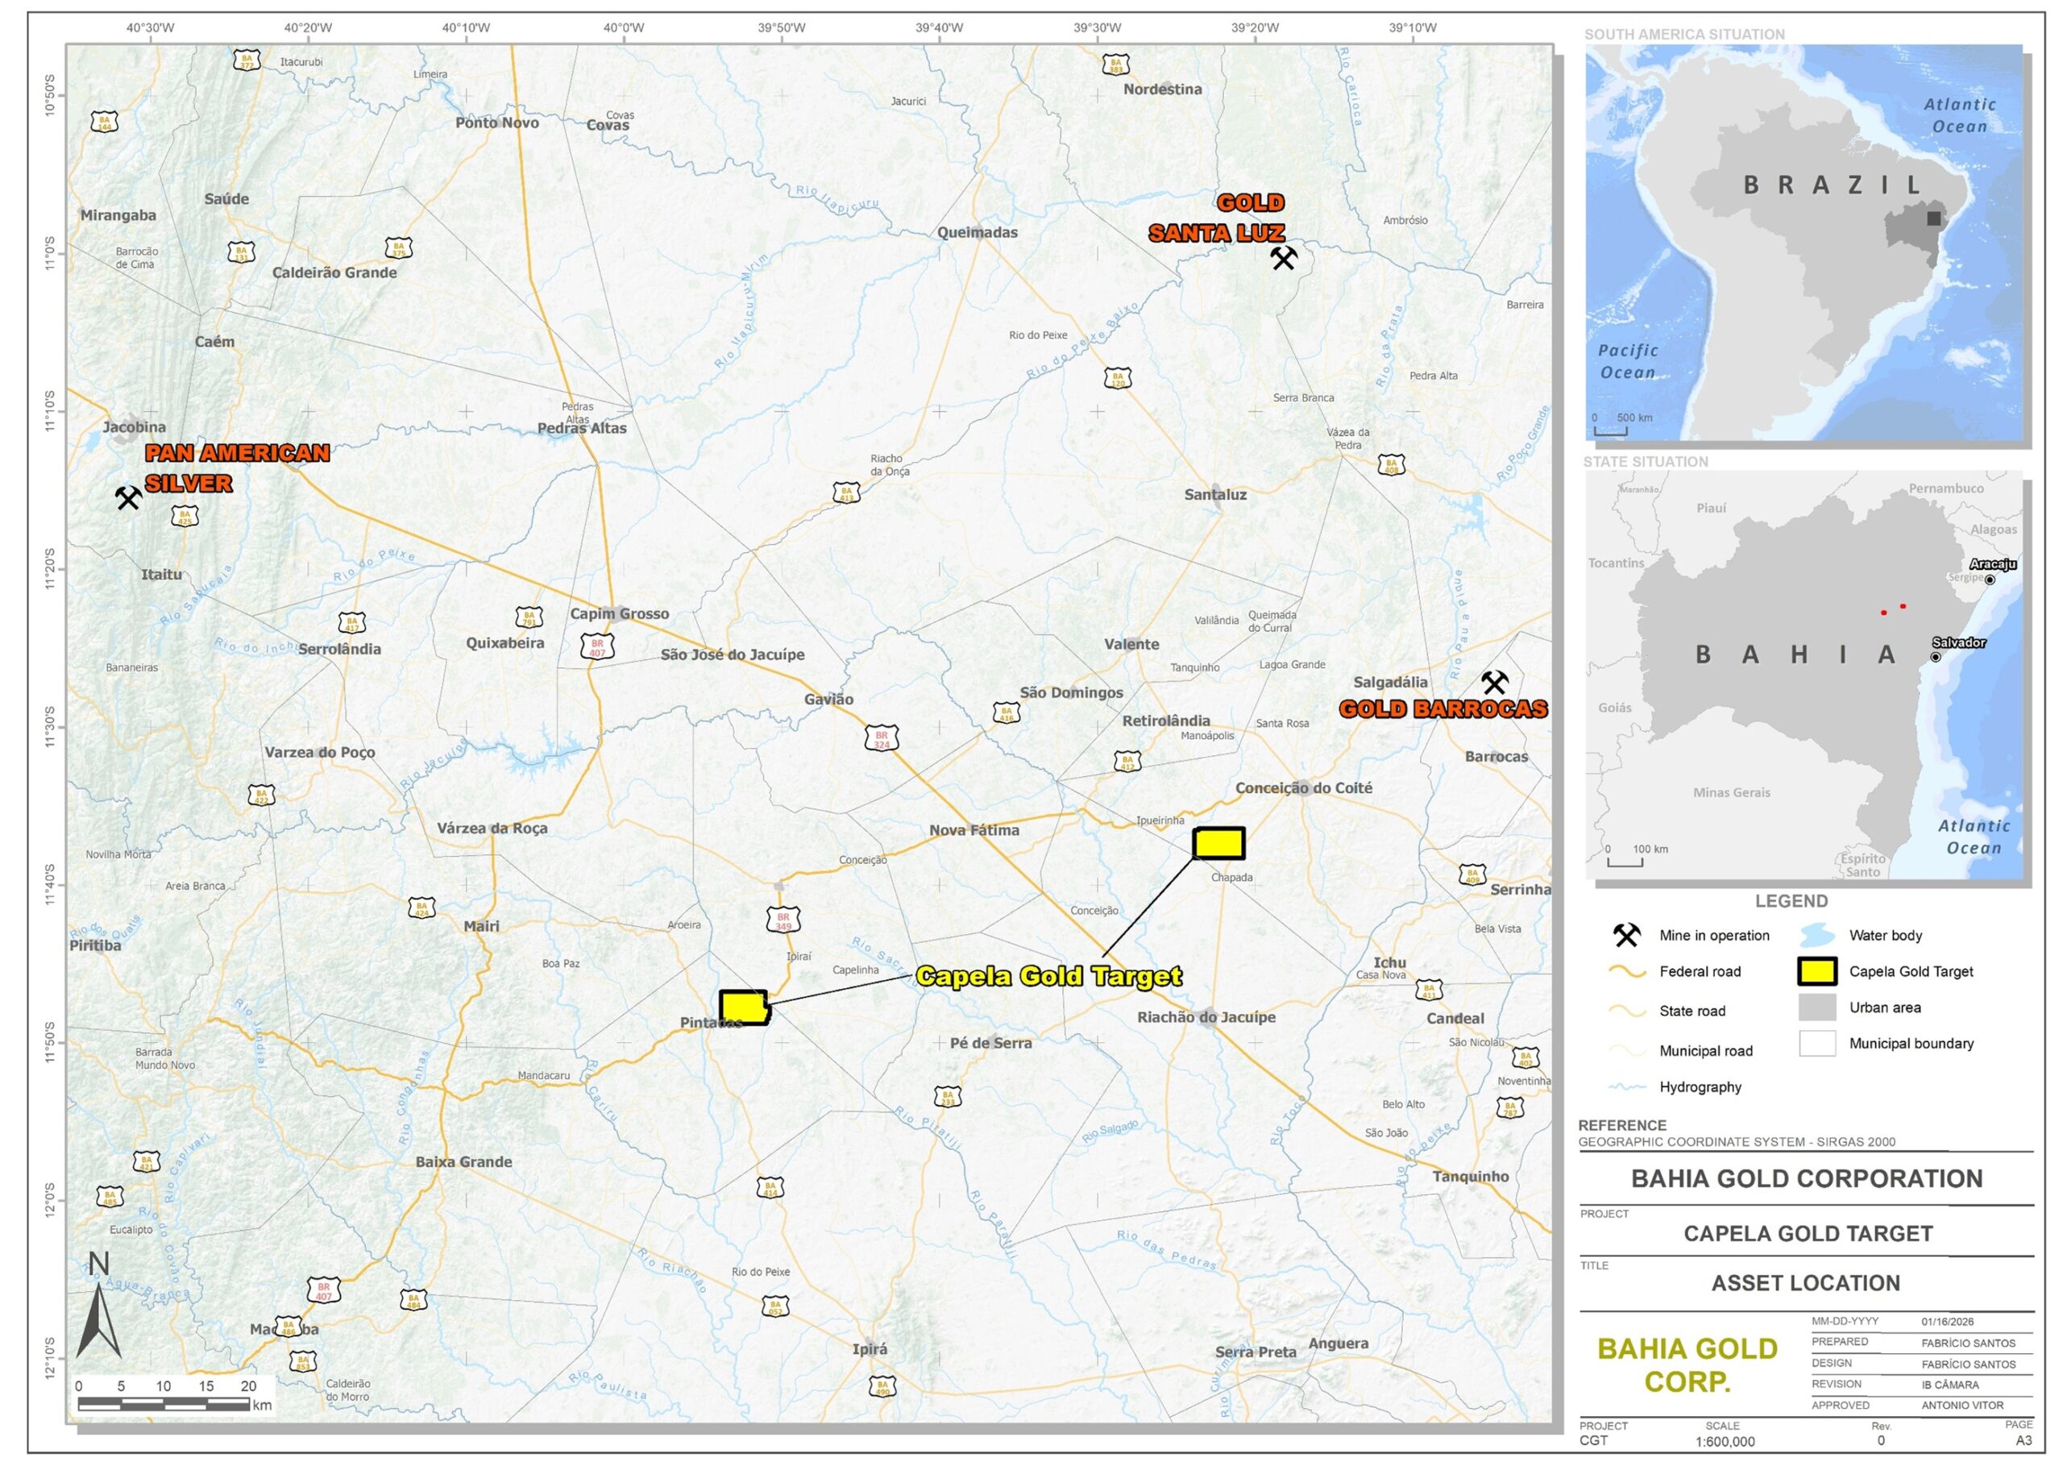The width and height of the screenshot is (2063, 1470).
Task: Click the white Municipal boundary legend swatch
Action: pyautogui.click(x=1817, y=1043)
